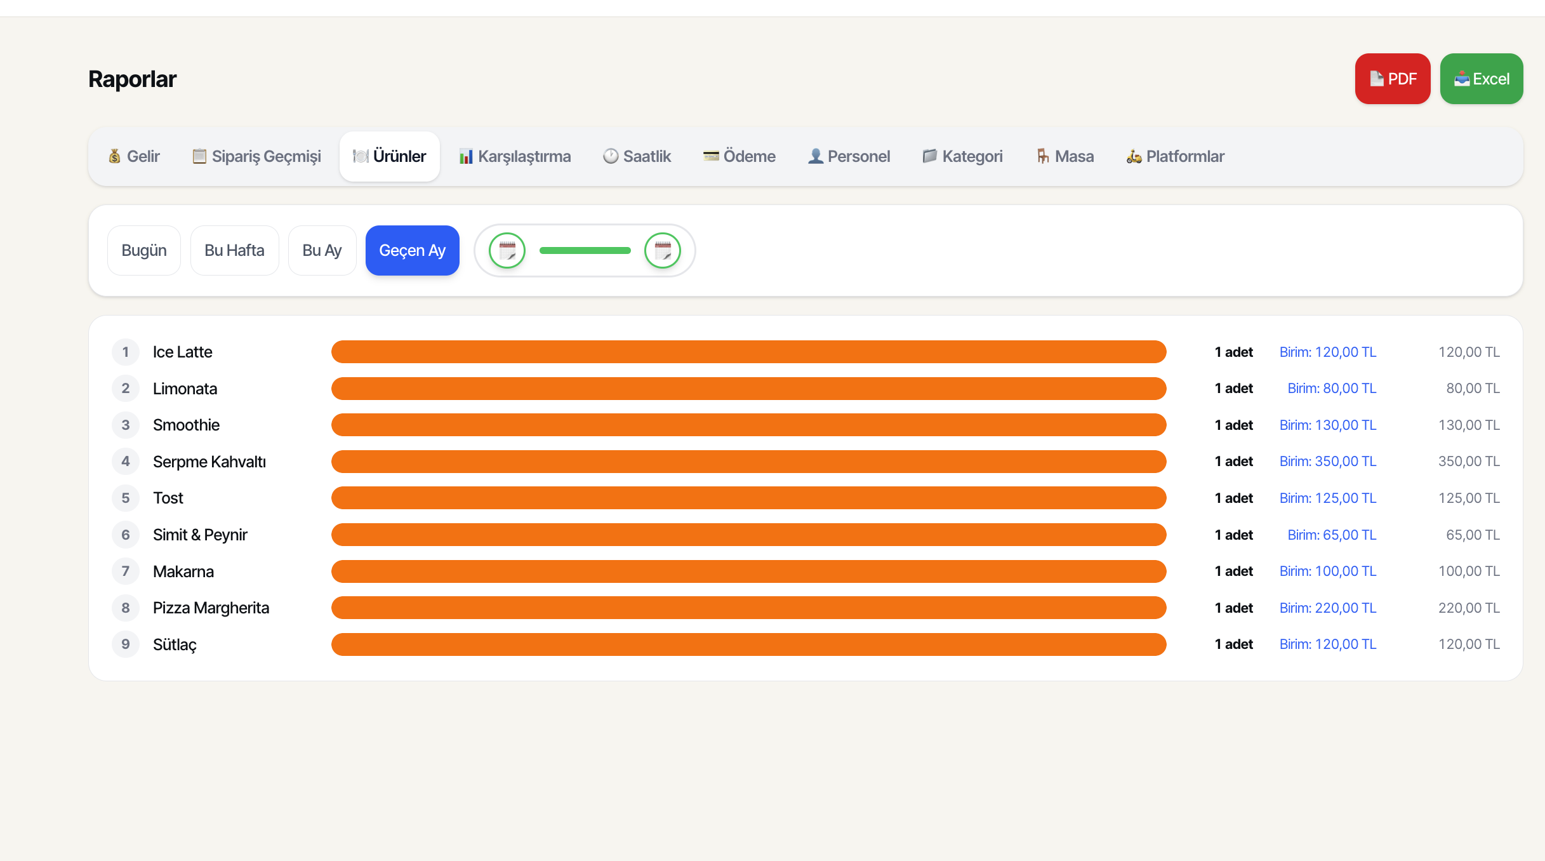The width and height of the screenshot is (1545, 861).
Task: Click the scooter icon on Platformlar
Action: click(x=1134, y=156)
